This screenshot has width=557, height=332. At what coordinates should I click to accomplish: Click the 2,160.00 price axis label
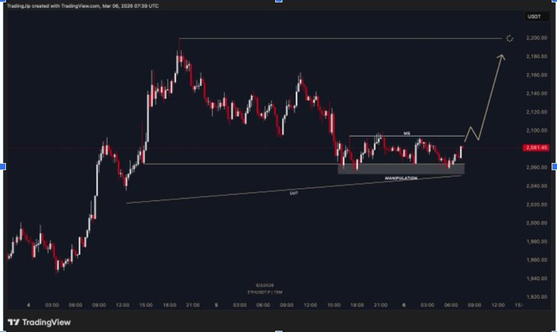point(536,75)
